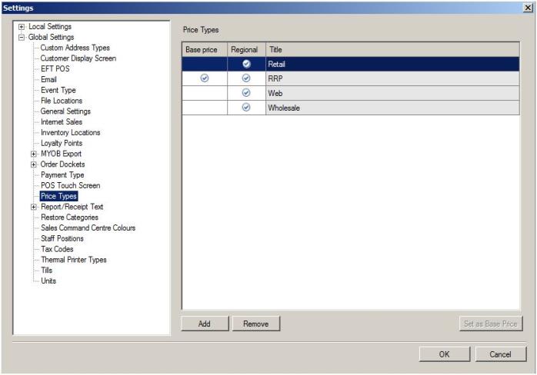Screen dimensions: 537x375
Task: Expand the MYOB Export node
Action: (34, 154)
